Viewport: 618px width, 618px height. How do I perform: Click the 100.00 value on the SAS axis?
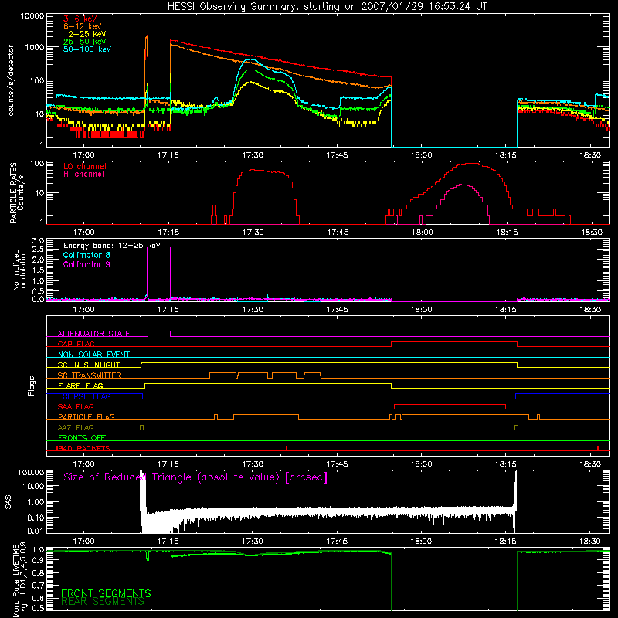click(x=31, y=472)
